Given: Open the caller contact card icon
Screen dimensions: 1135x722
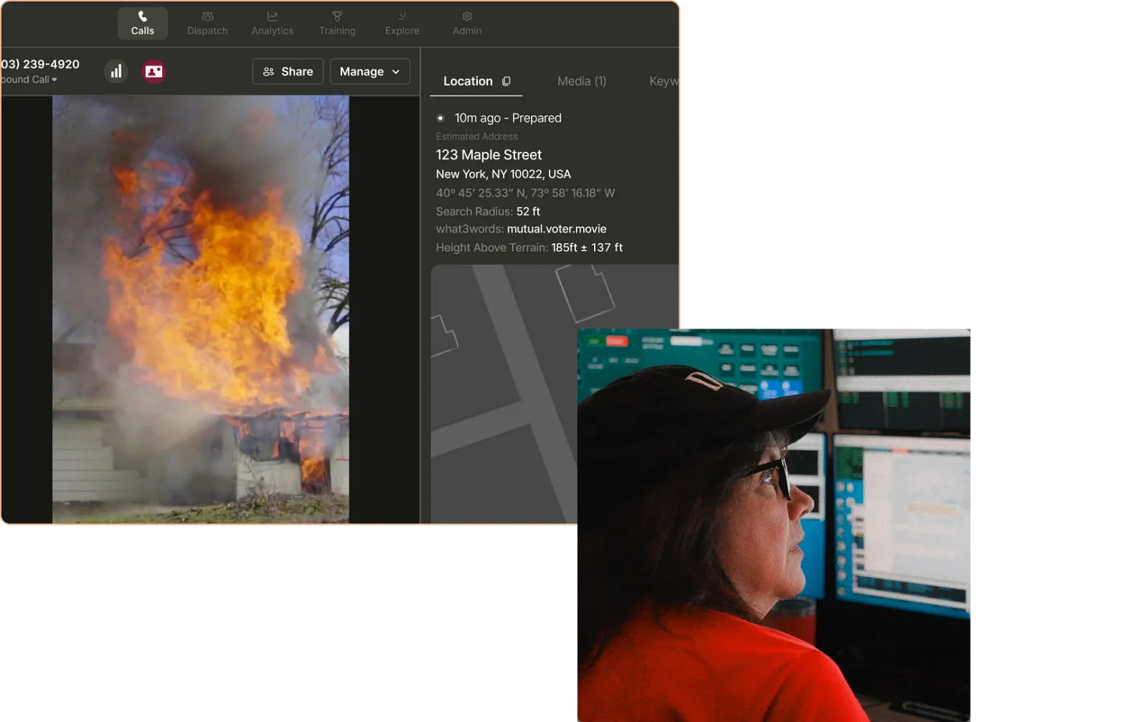Looking at the screenshot, I should click(x=153, y=71).
